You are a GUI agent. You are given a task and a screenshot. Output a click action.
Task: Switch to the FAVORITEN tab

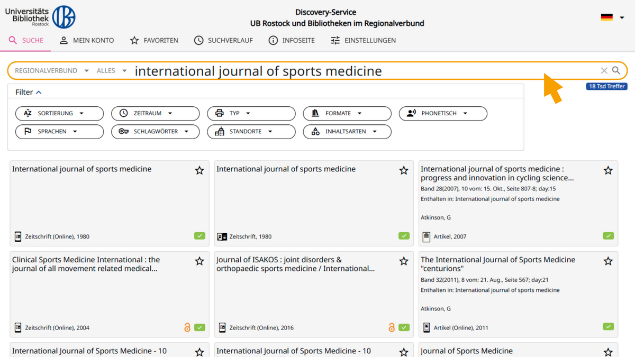(x=153, y=40)
